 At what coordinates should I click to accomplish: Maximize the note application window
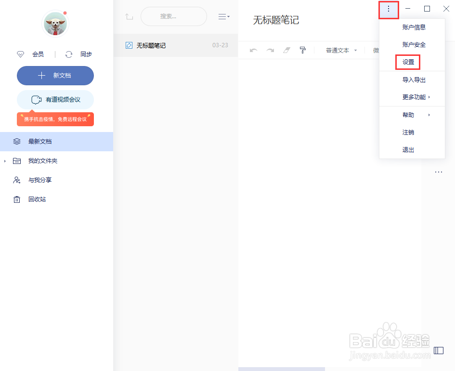tap(427, 9)
